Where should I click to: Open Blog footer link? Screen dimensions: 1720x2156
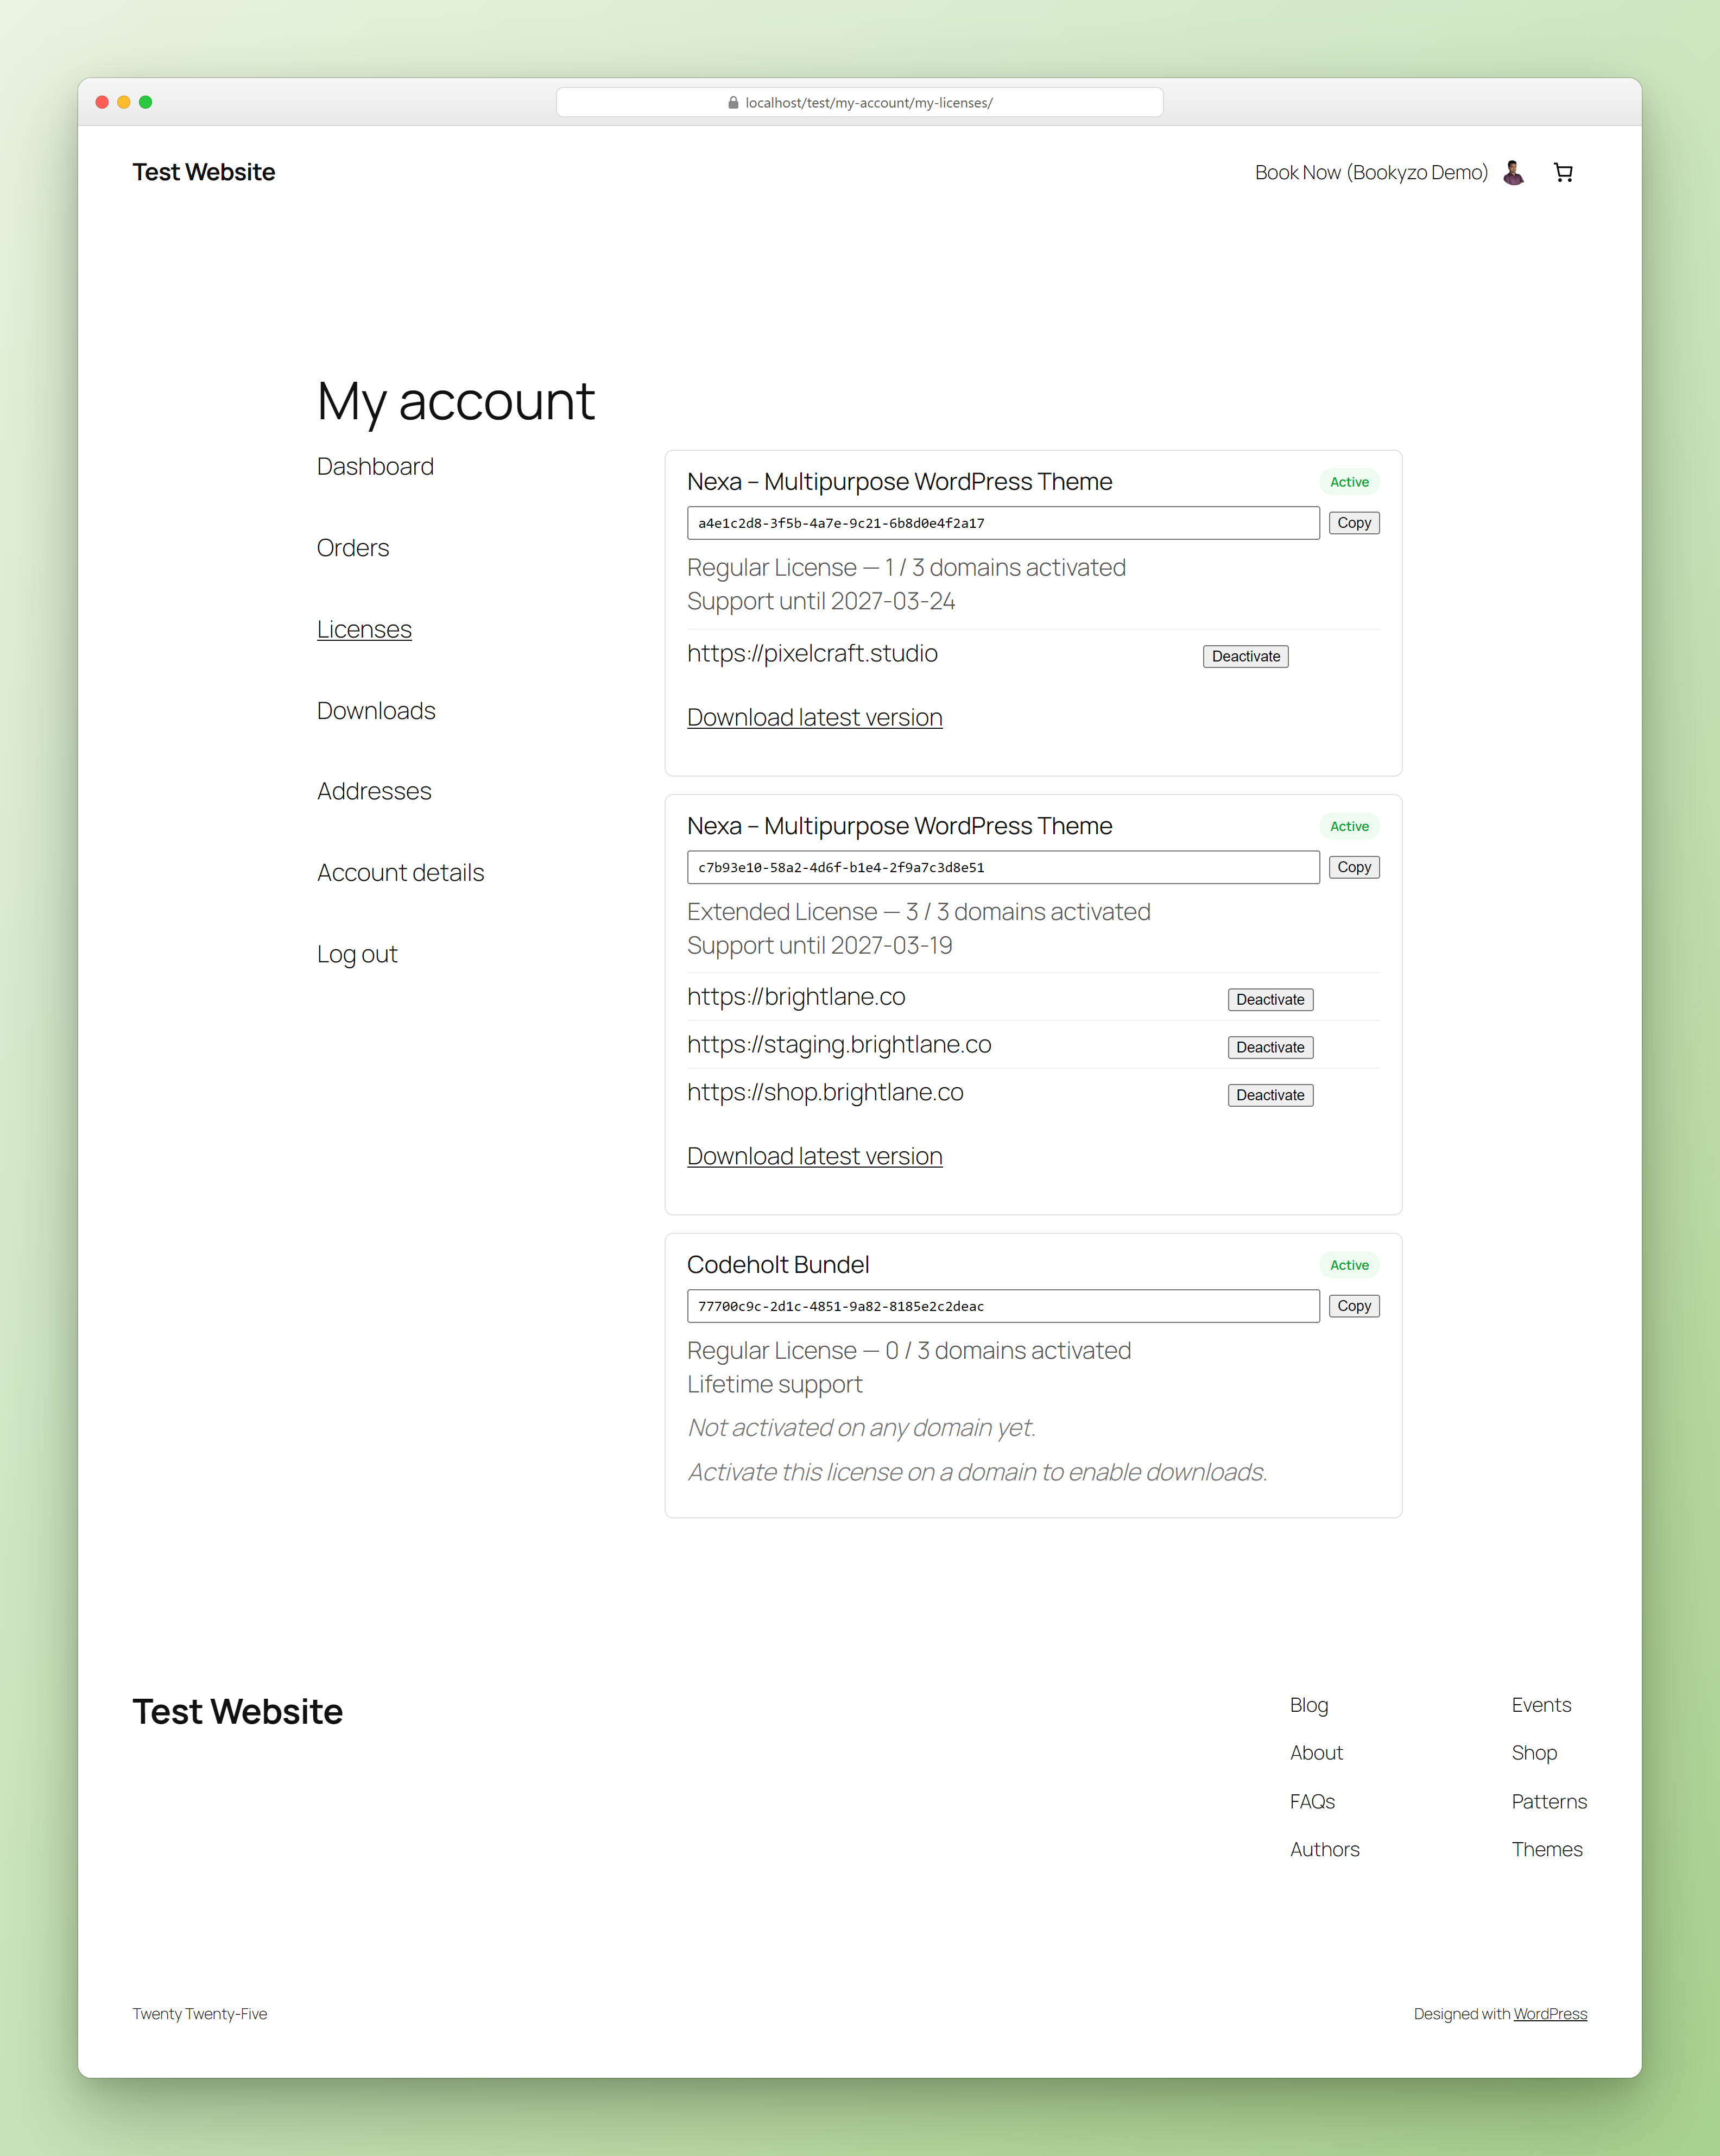pos(1309,1706)
